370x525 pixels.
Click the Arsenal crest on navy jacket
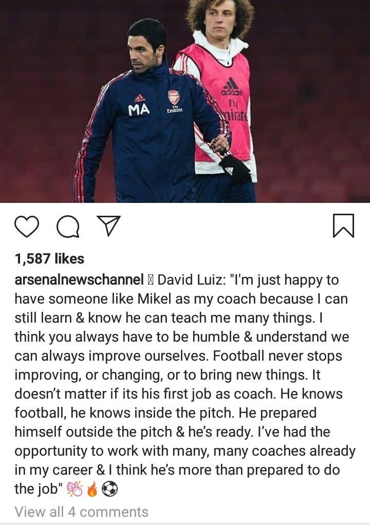[174, 97]
